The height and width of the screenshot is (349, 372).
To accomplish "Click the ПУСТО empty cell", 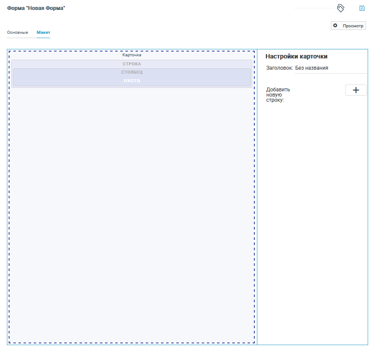I will pyautogui.click(x=131, y=81).
